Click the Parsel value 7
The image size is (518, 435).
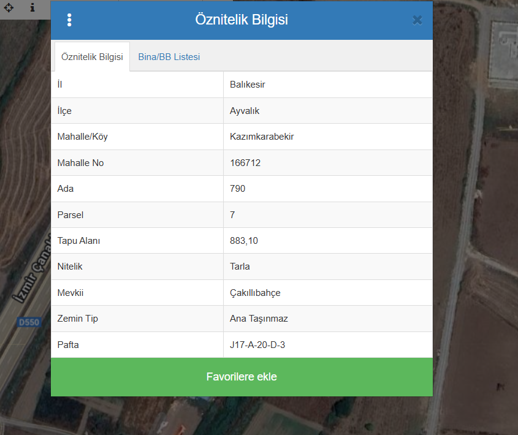(x=232, y=215)
